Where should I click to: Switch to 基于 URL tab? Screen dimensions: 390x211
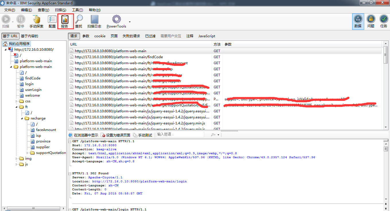10,36
